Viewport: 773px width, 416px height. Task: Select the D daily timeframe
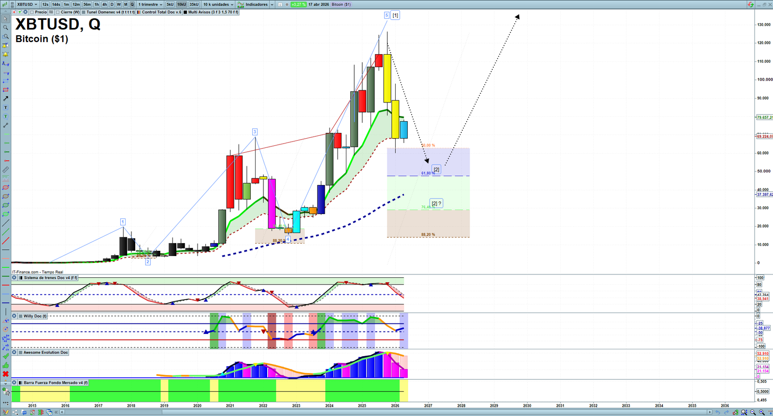(x=112, y=4)
